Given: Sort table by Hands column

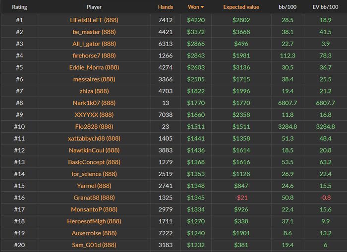Looking at the screenshot, I should point(166,7).
